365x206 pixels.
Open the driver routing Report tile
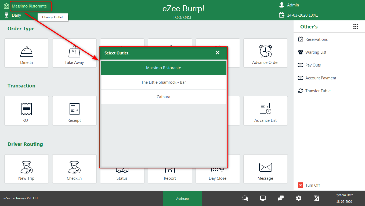[x=170, y=176]
